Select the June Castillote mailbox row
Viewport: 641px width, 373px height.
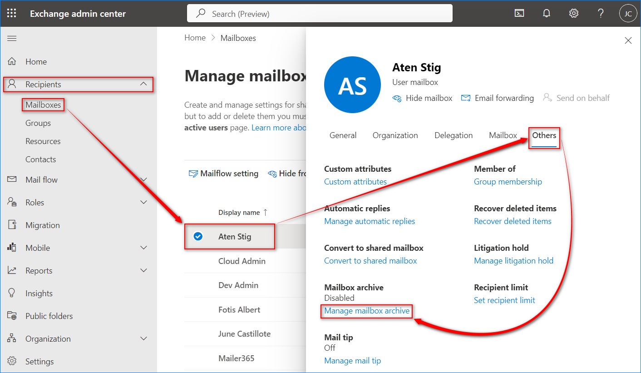(245, 334)
